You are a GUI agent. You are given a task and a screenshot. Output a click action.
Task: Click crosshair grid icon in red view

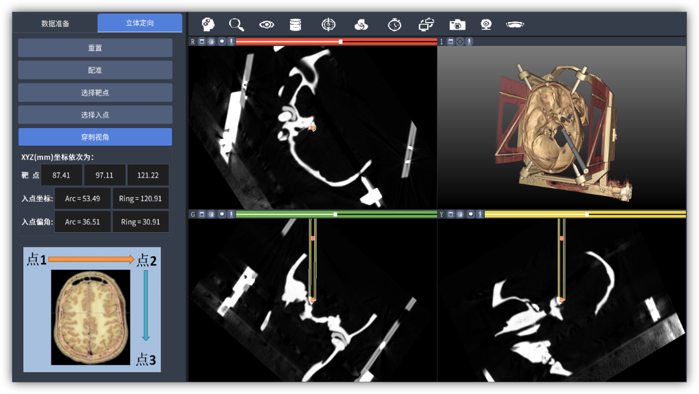click(x=211, y=41)
